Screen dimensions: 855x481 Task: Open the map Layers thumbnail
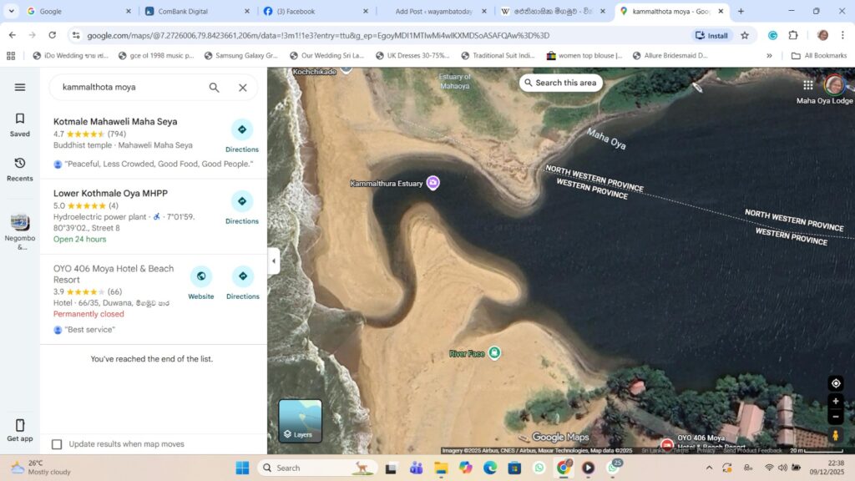tap(300, 421)
